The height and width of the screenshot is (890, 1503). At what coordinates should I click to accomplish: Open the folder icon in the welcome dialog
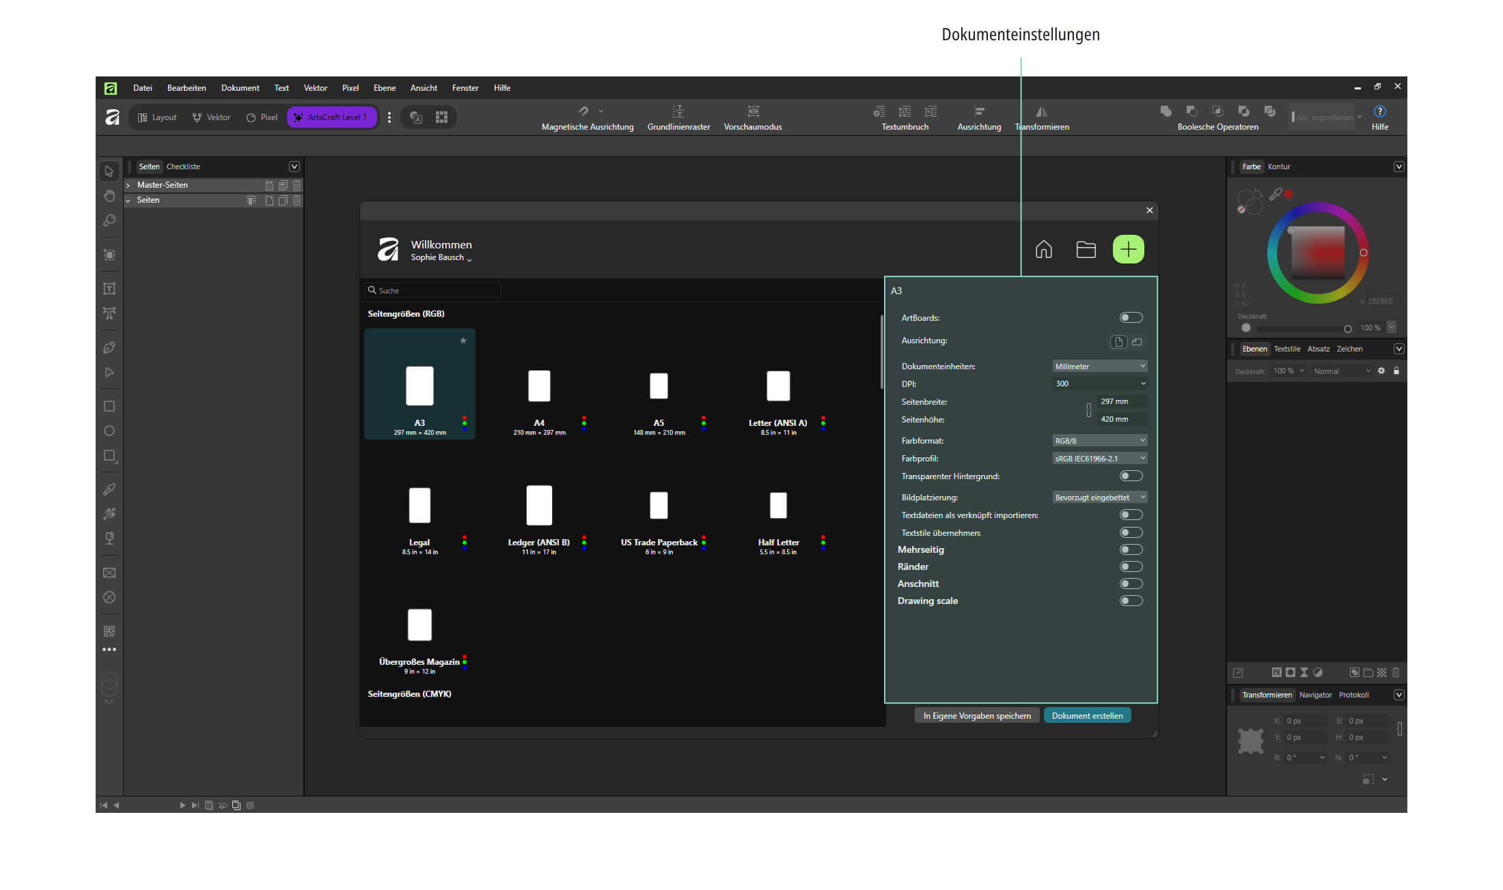[1086, 250]
